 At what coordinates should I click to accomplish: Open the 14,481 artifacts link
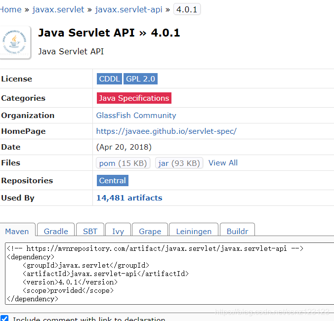129,198
